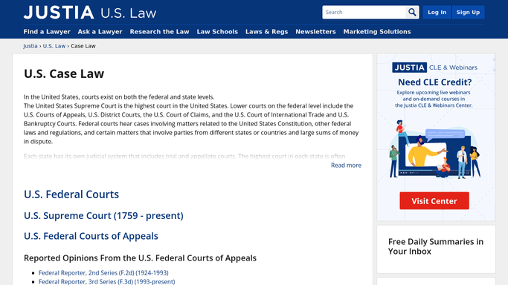The image size is (508, 285).
Task: Open the Marketing Solutions menu item
Action: [x=377, y=32]
